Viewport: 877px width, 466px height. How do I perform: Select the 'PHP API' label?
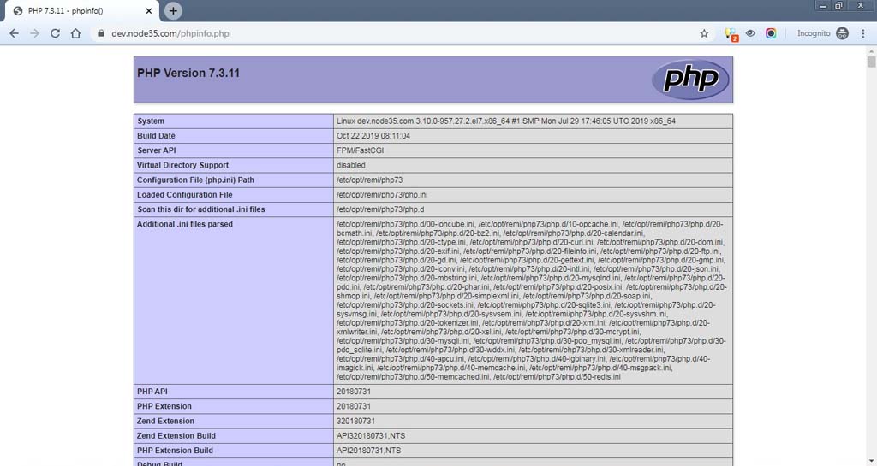tap(152, 392)
